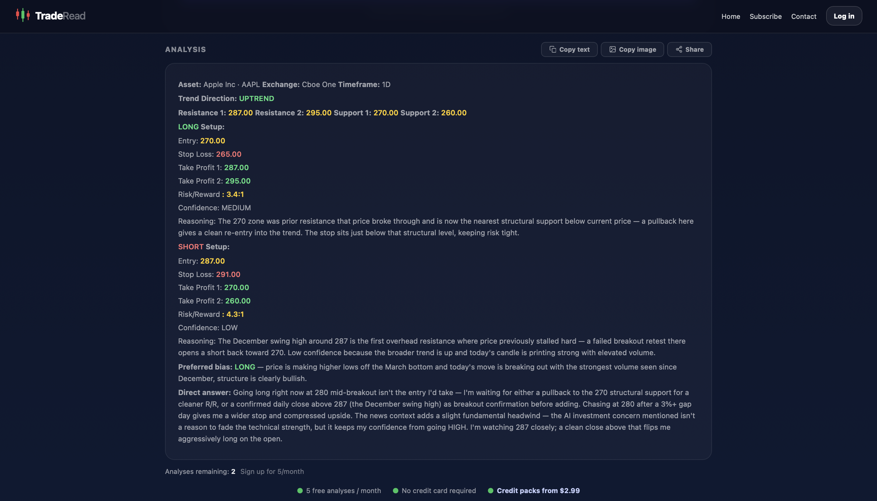Viewport: 877px width, 501px height.
Task: Click the short Take Profit 1 value 270.00
Action: pyautogui.click(x=237, y=287)
